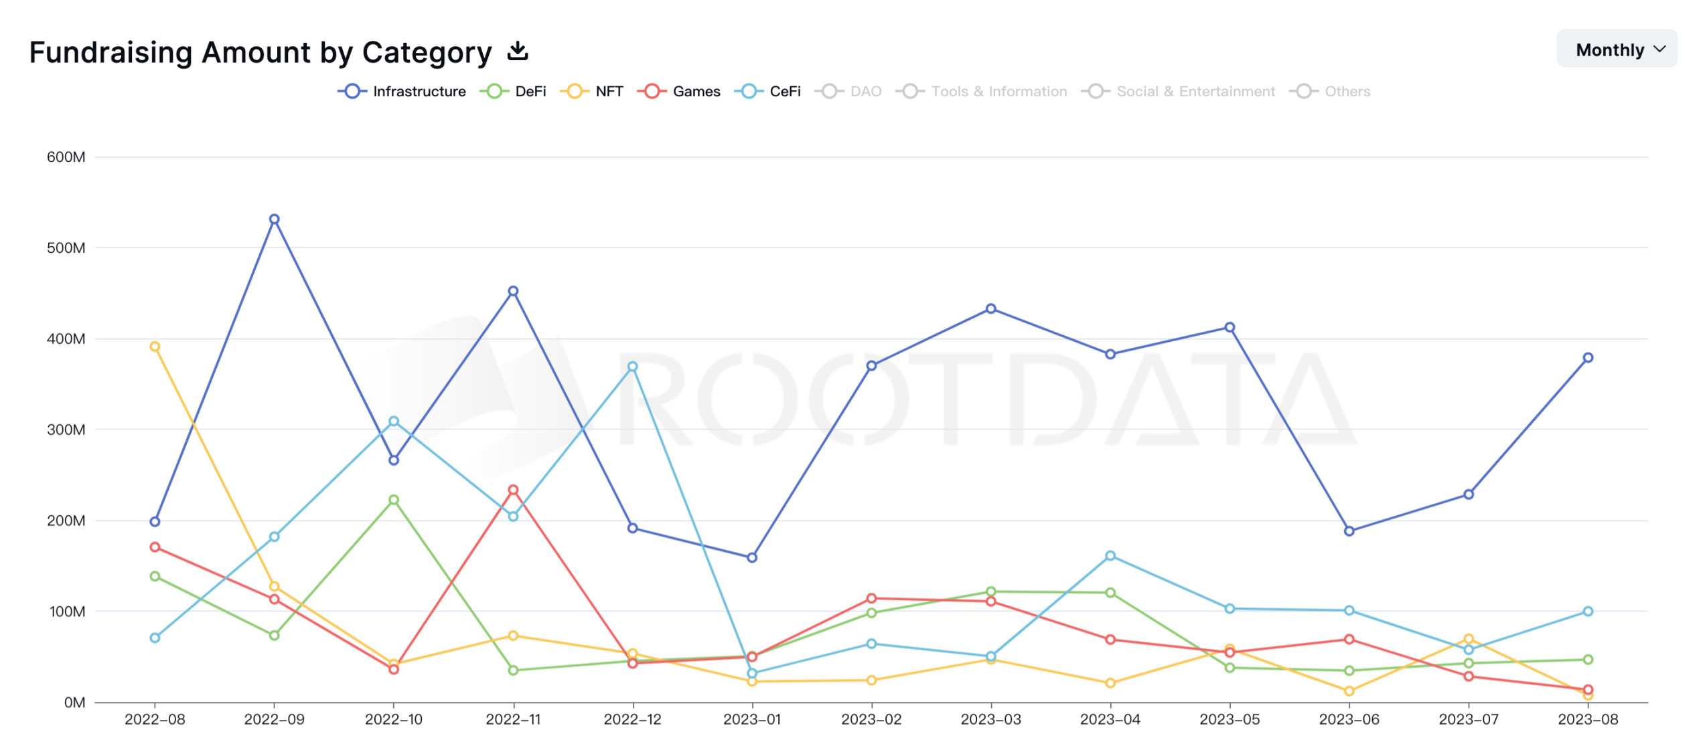Show the Others series

click(x=1329, y=92)
